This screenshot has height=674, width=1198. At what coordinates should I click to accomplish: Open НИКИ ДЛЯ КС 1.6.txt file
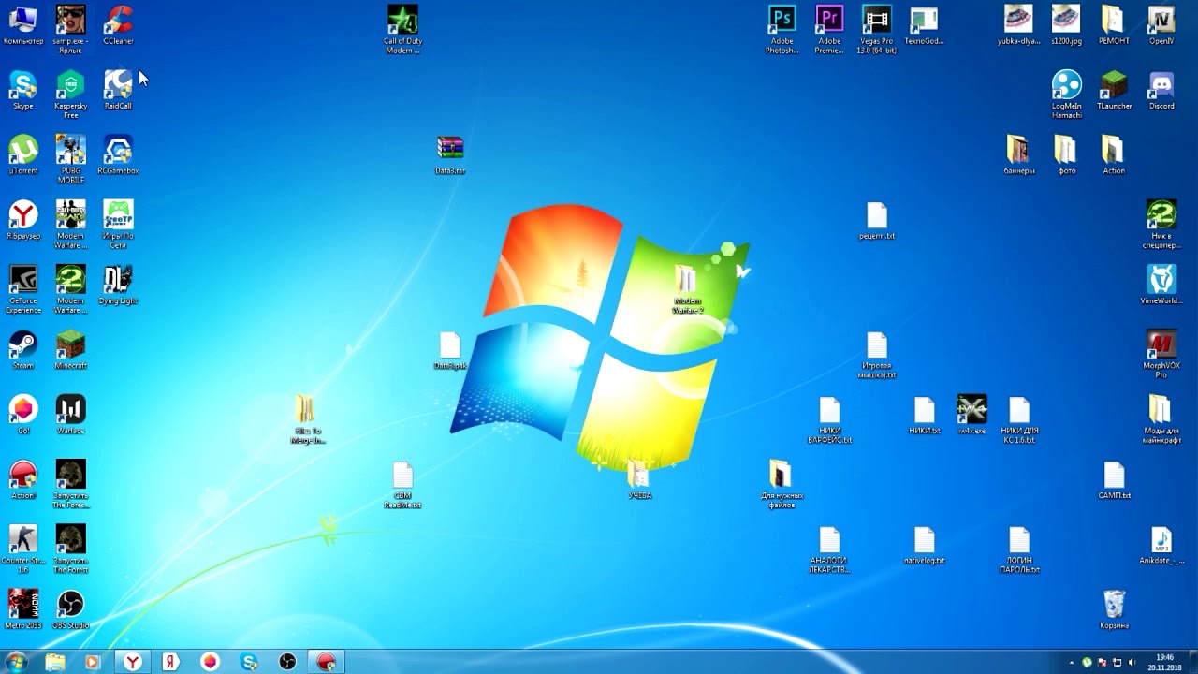1019,420
